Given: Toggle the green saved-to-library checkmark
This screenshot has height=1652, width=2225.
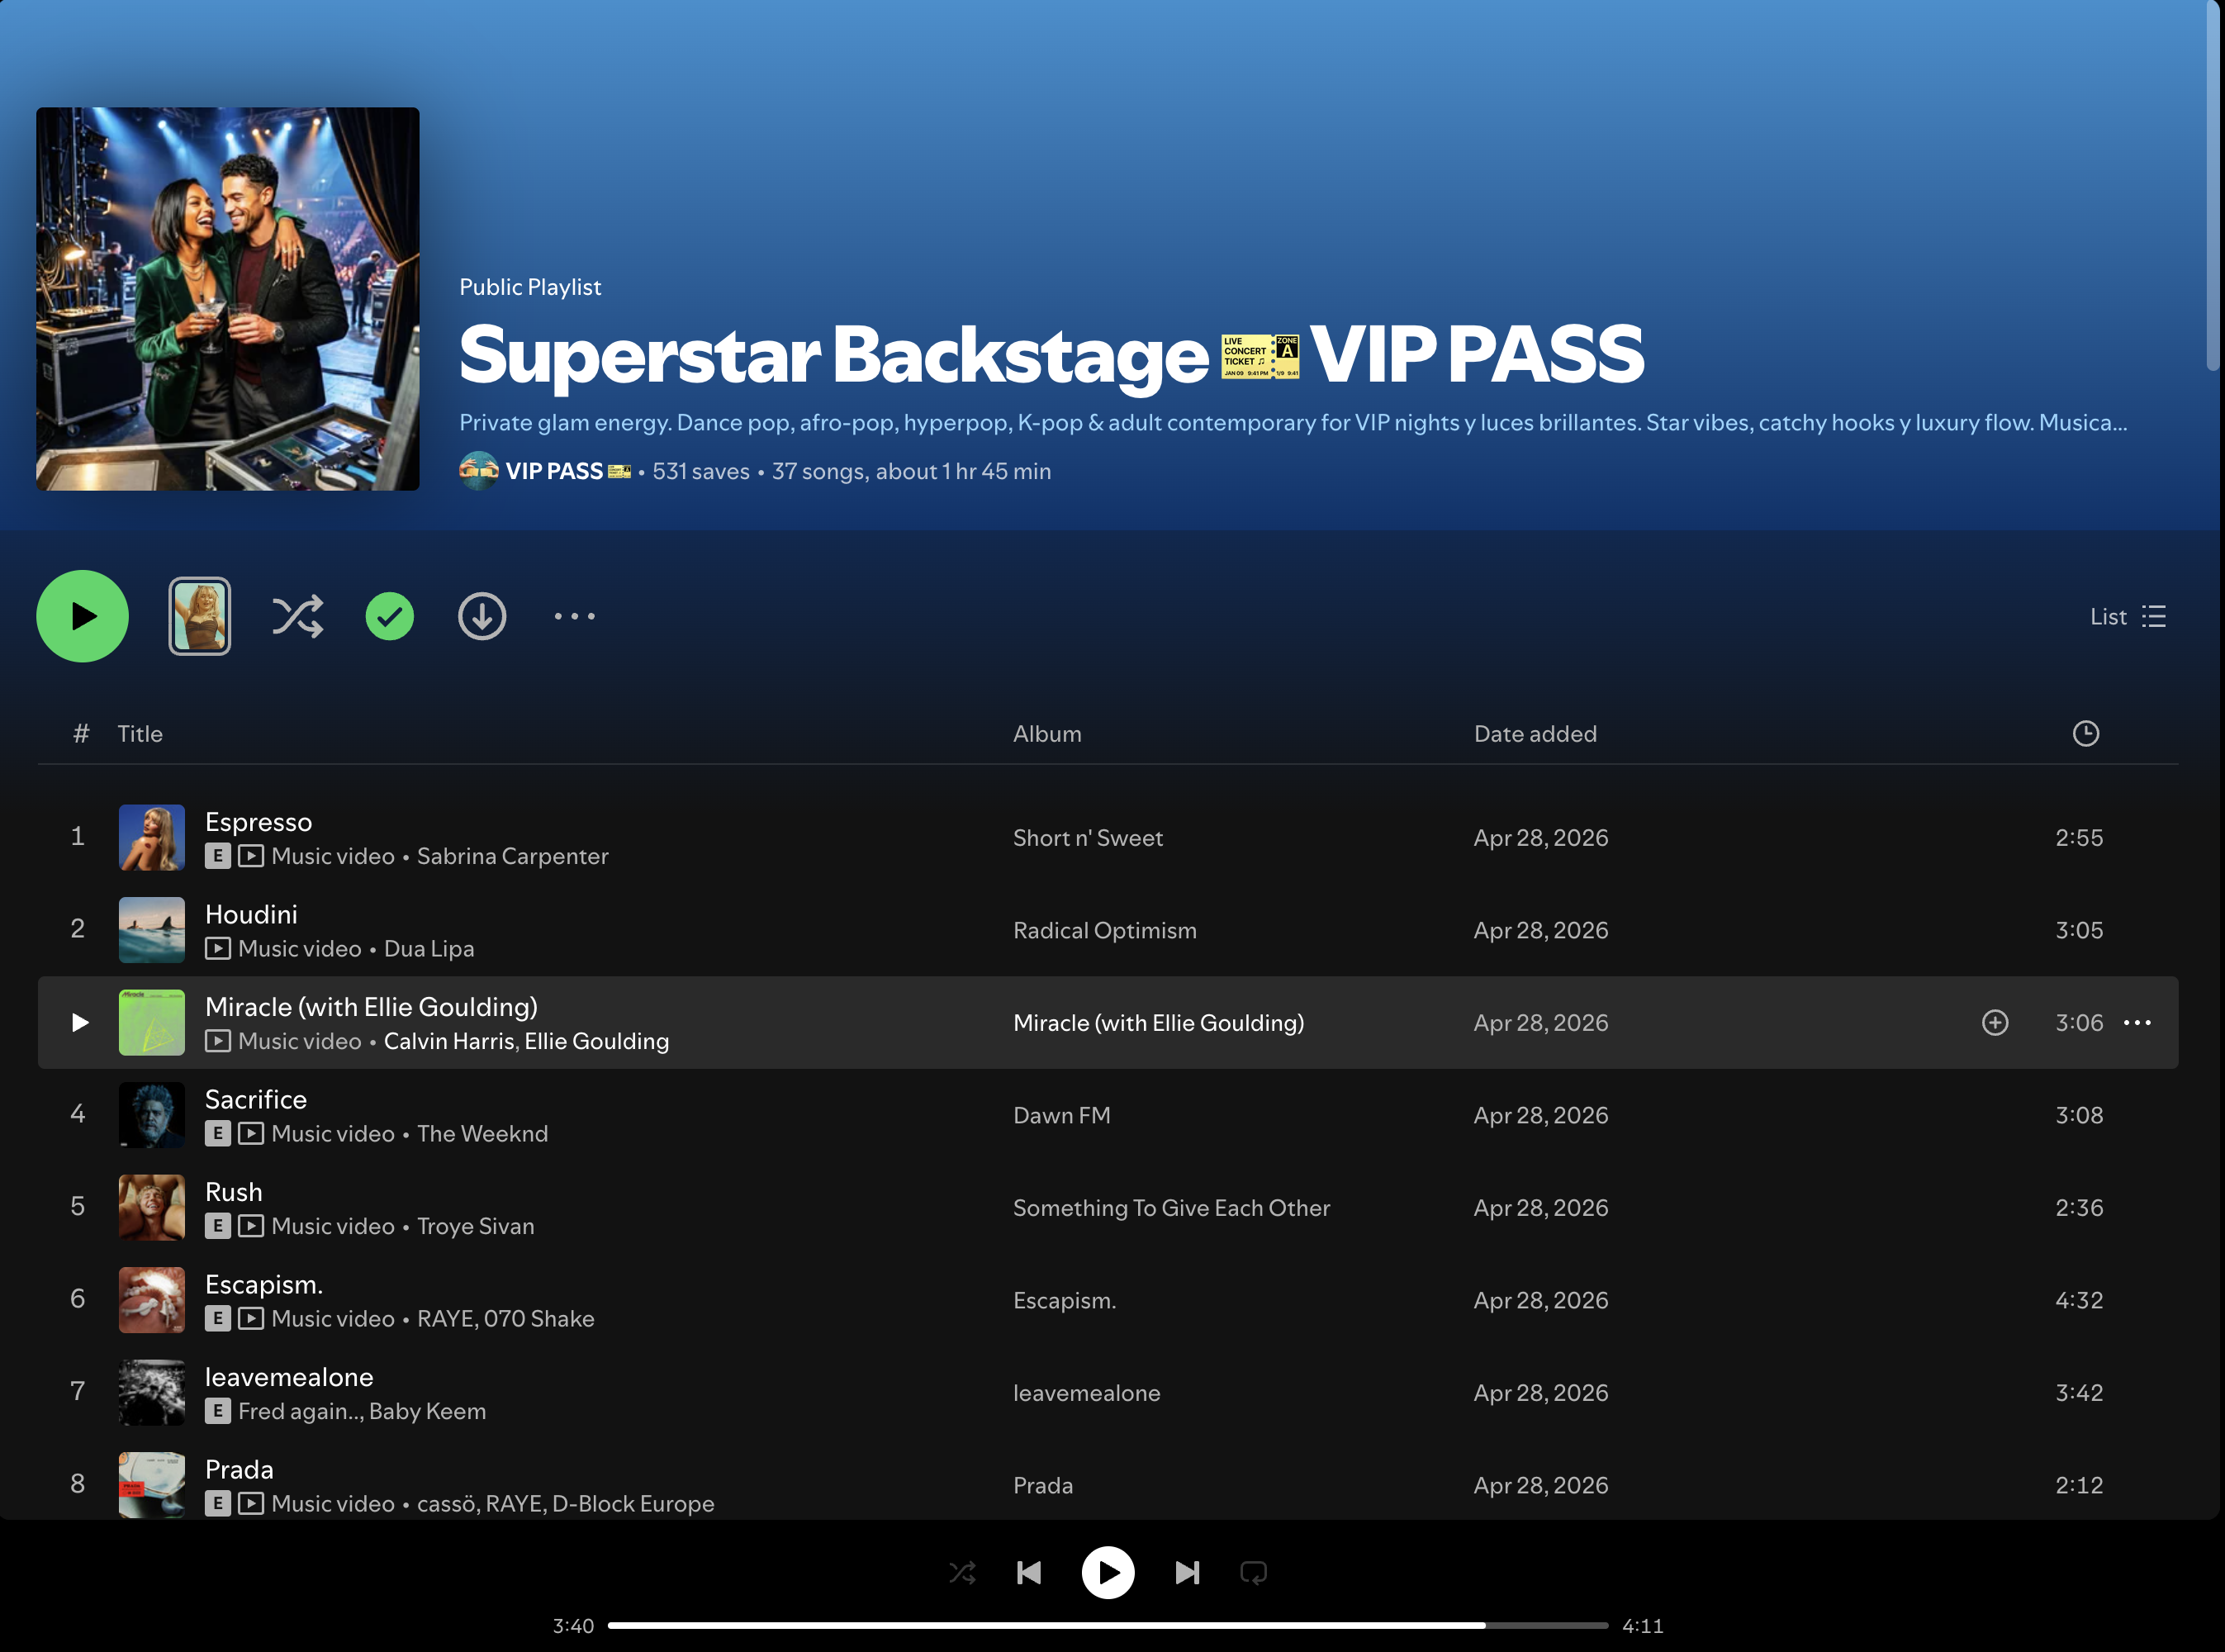Looking at the screenshot, I should (390, 616).
